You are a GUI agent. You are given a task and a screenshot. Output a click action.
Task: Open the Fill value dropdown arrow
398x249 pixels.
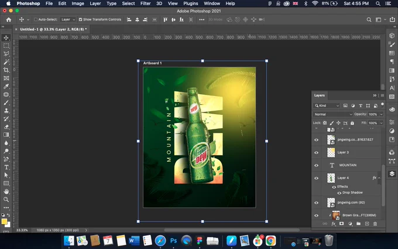point(381,123)
